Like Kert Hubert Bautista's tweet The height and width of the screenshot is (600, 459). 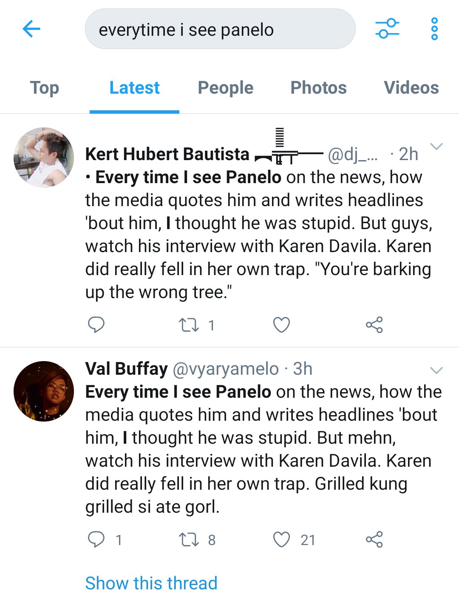point(281,325)
